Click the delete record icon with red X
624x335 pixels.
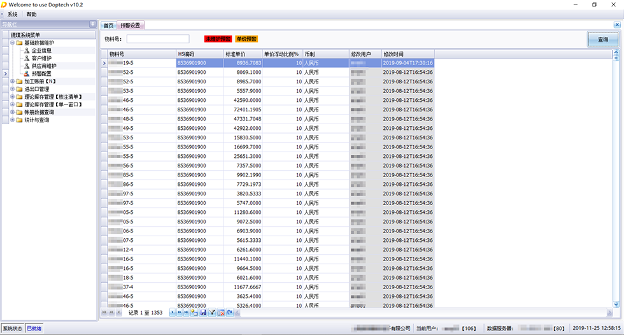coord(220,313)
